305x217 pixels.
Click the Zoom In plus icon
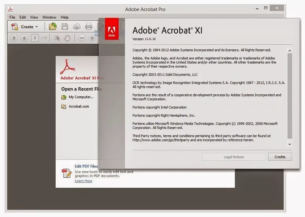tap(92, 38)
